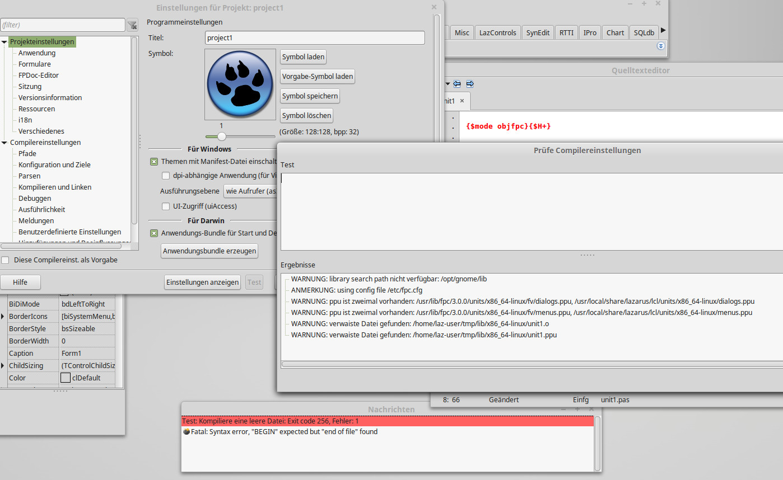This screenshot has width=783, height=480.
Task: Click the clear filter icon beside the filter box
Action: coord(132,25)
